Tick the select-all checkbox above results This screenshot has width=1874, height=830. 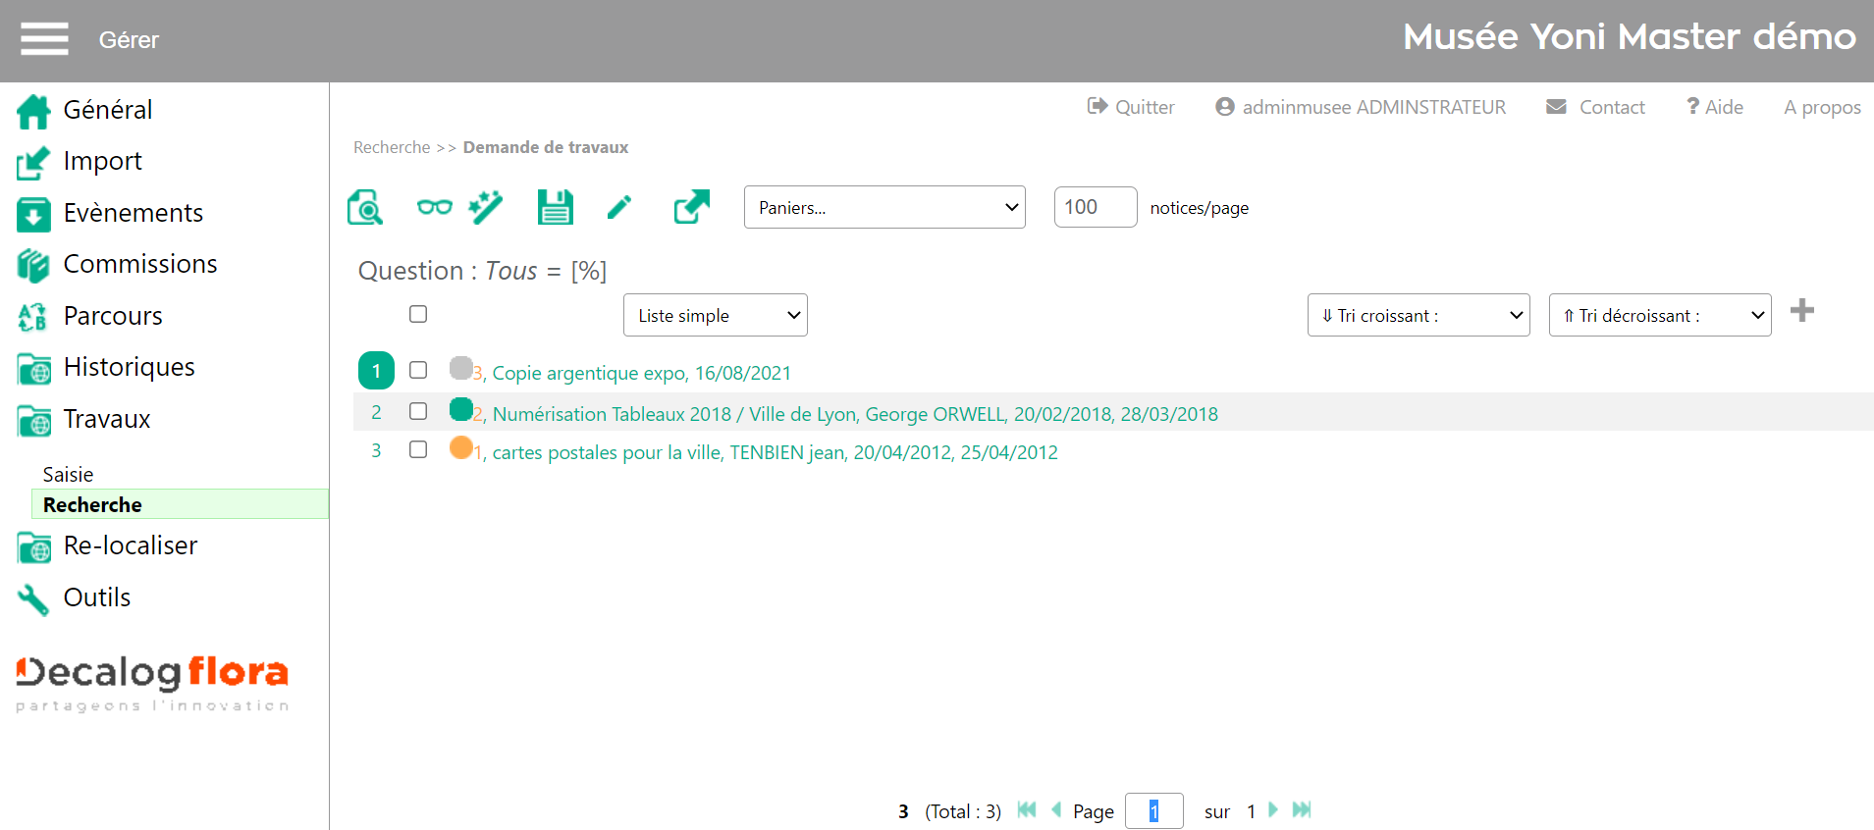(x=418, y=314)
